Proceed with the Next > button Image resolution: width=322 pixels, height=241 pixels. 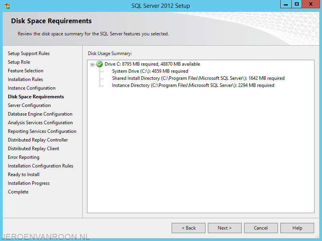[x=225, y=228]
